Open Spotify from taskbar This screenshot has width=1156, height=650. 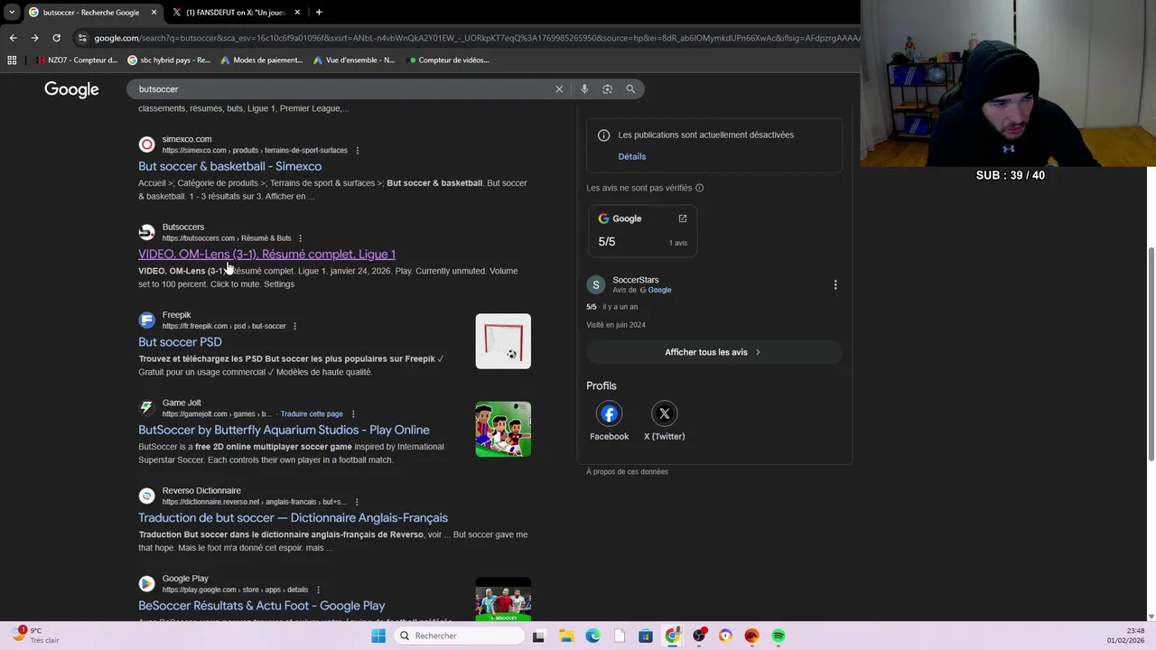(778, 636)
